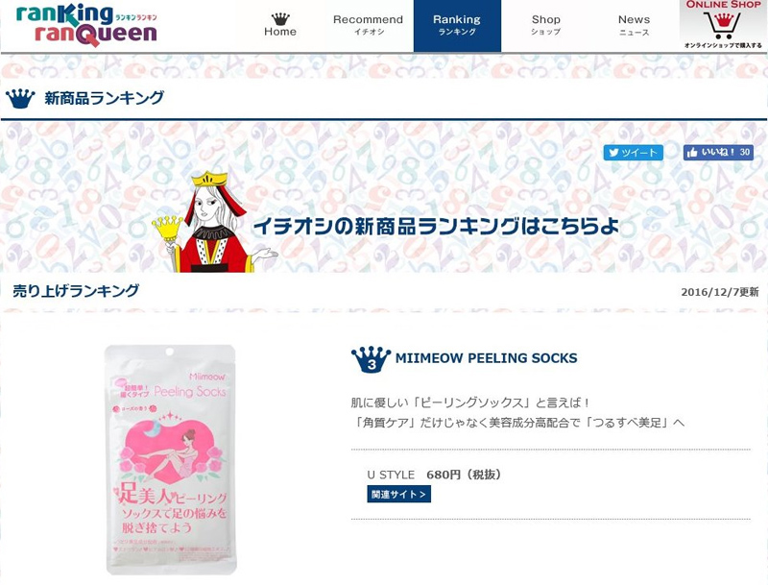
Task: Click the 売り上げランキング heading
Action: click(76, 290)
